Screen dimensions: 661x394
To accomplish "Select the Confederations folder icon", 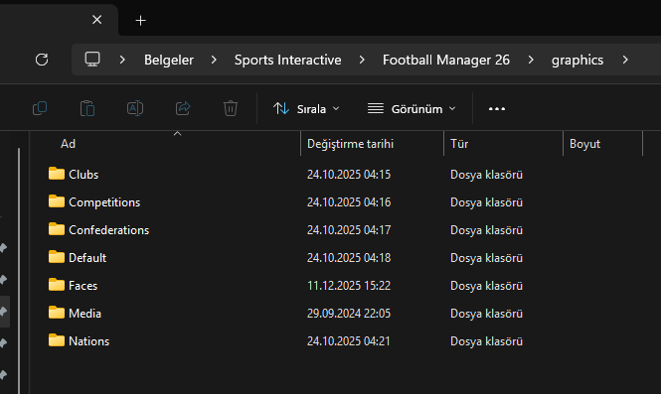I will [x=57, y=229].
